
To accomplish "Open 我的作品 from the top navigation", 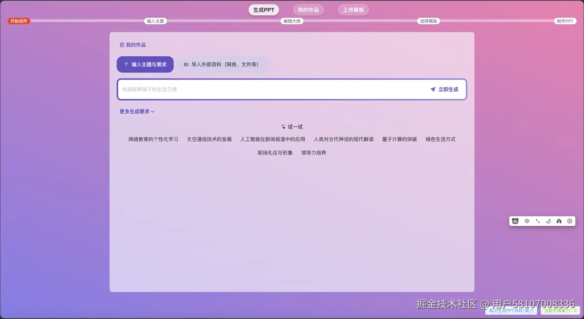I will click(x=308, y=9).
